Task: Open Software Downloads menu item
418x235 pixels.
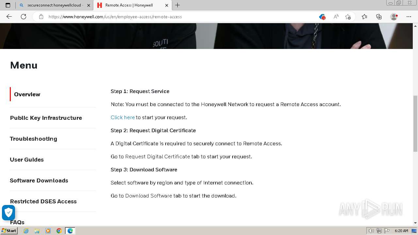Action: click(x=39, y=180)
